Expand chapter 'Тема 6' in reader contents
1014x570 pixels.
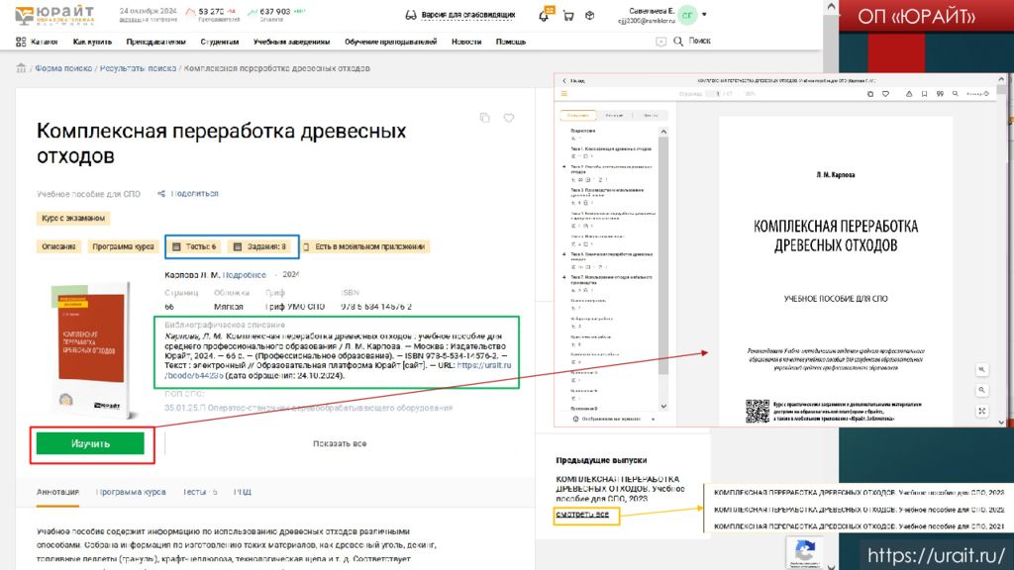pyautogui.click(x=563, y=254)
